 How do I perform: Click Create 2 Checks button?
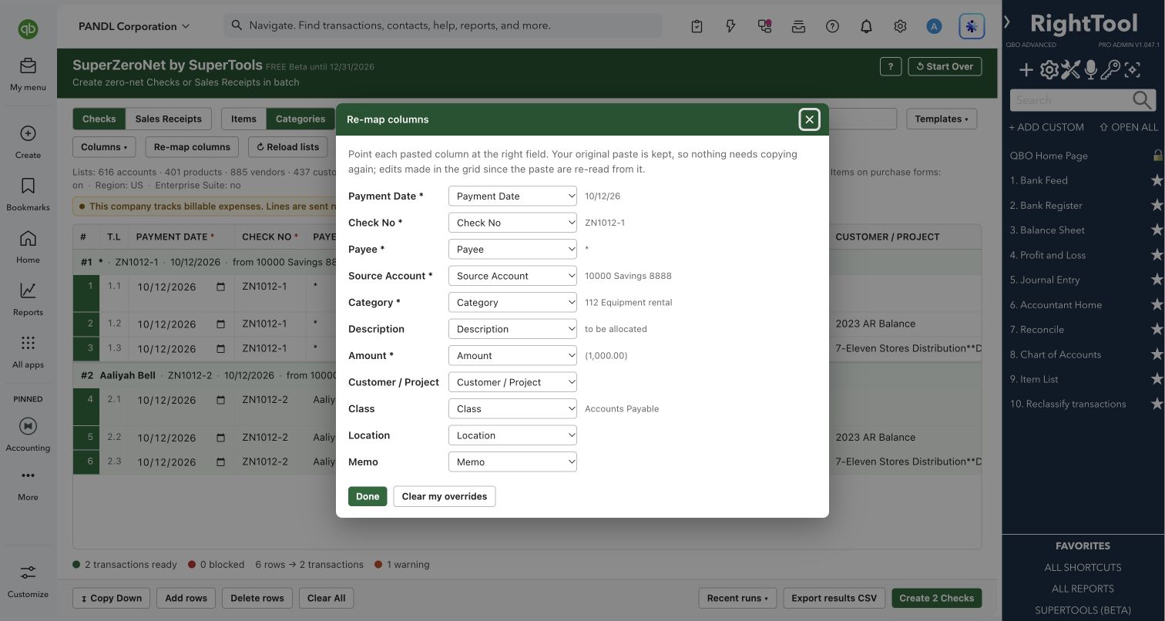[x=936, y=598]
